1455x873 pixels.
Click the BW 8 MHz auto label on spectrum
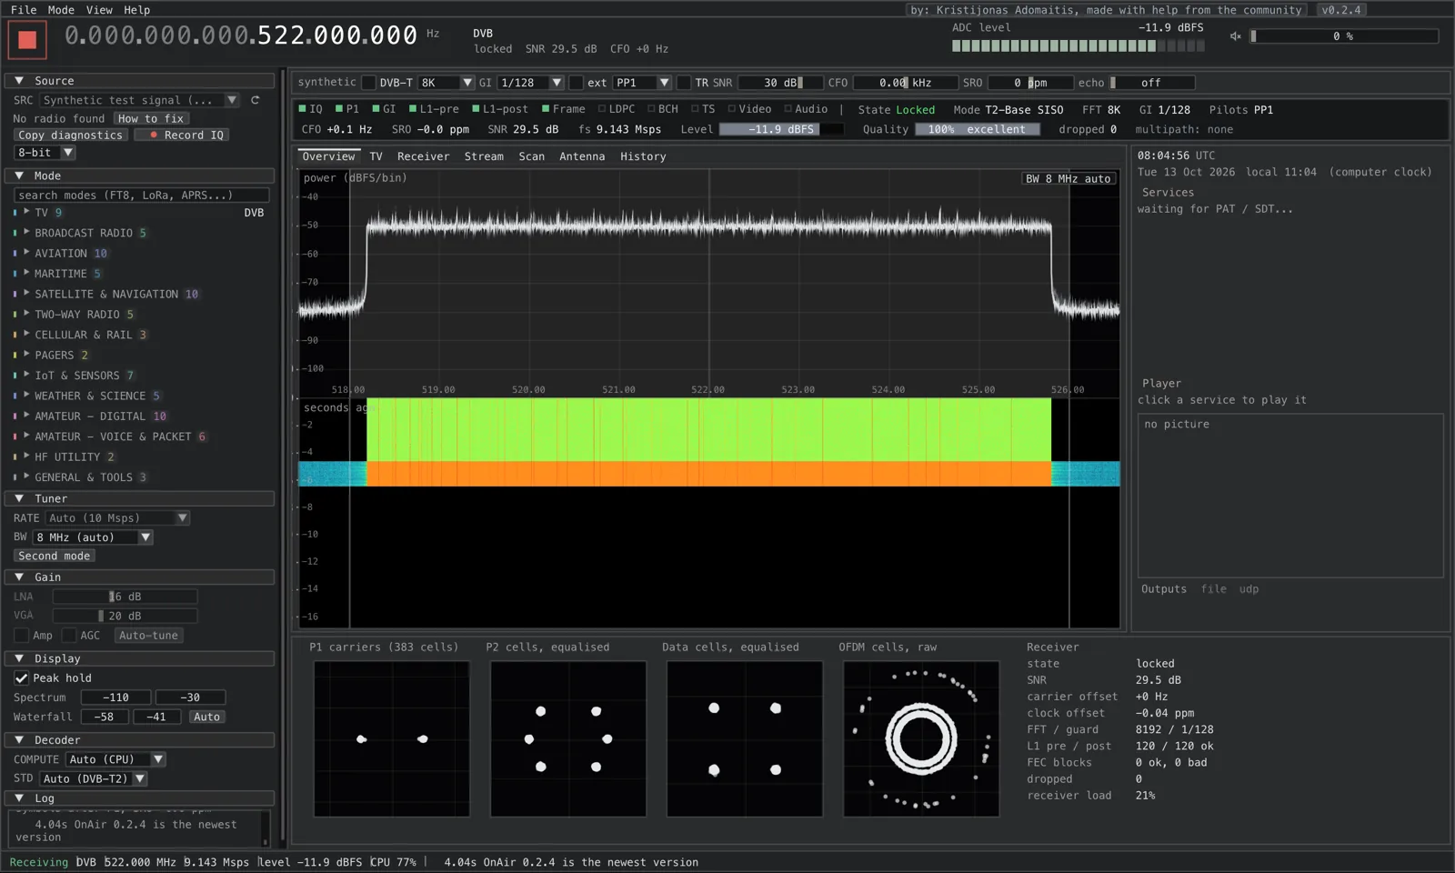[1069, 178]
